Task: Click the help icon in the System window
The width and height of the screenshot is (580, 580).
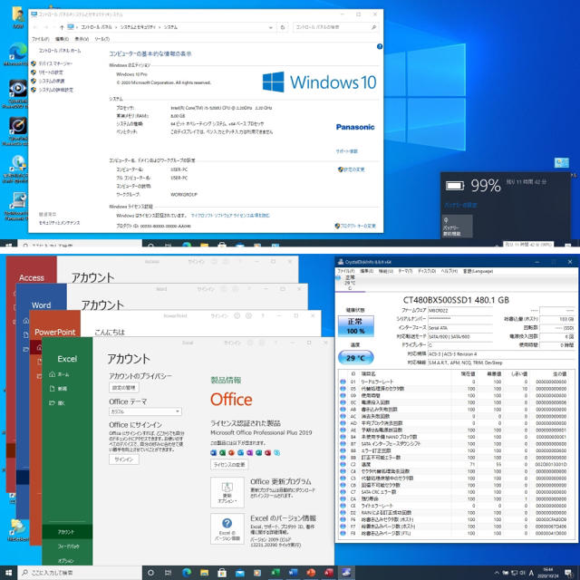Action: [x=380, y=46]
